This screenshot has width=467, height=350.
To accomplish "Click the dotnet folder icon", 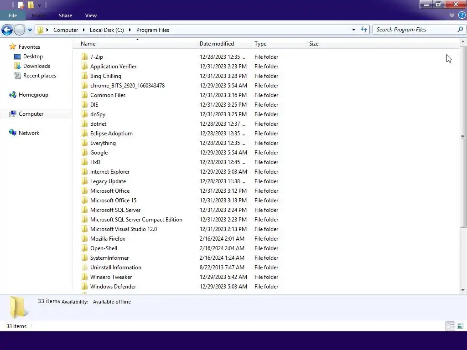I will point(84,124).
